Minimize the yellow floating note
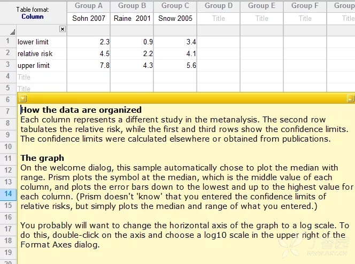Image resolution: width=355 pixels, height=264 pixels. 350,98
